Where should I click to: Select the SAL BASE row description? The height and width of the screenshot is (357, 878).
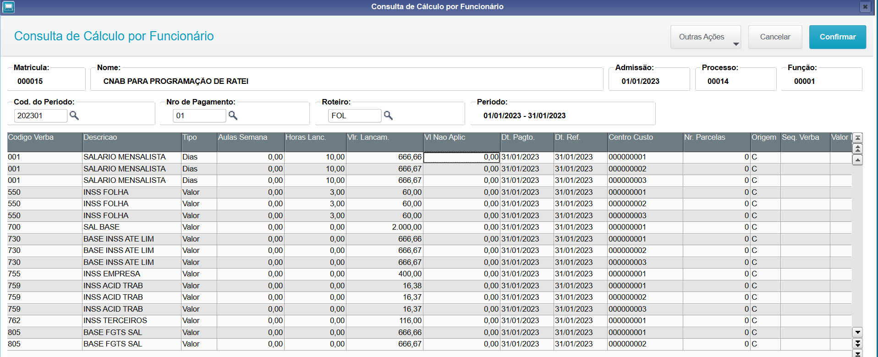101,227
